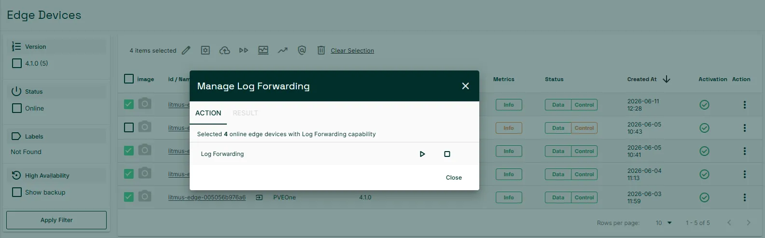The image size is (765, 238).
Task: Open action menu for 2026-06-04 11:13 row
Action: 745,174
